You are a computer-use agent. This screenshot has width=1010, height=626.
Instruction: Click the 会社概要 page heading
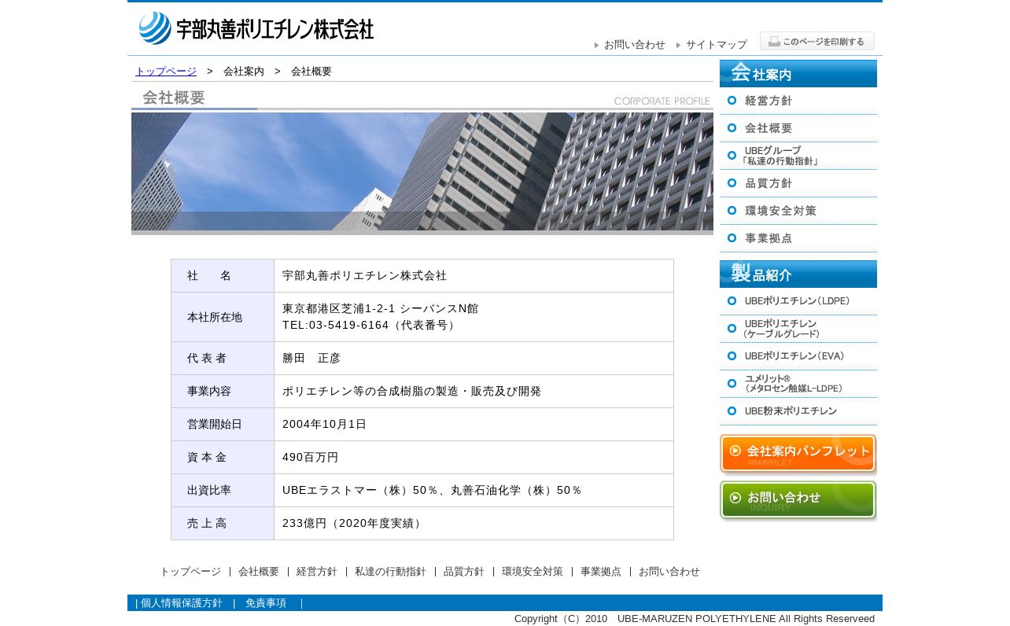click(x=174, y=98)
